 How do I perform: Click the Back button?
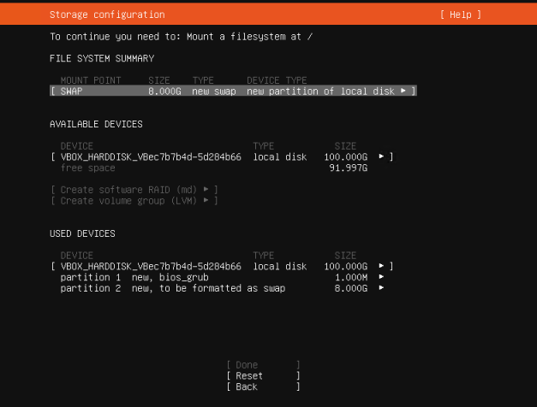tap(263, 386)
